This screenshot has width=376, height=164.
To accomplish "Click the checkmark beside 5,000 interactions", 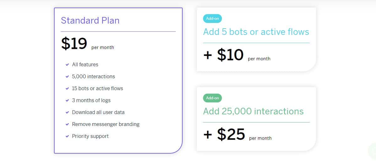I will (67, 77).
